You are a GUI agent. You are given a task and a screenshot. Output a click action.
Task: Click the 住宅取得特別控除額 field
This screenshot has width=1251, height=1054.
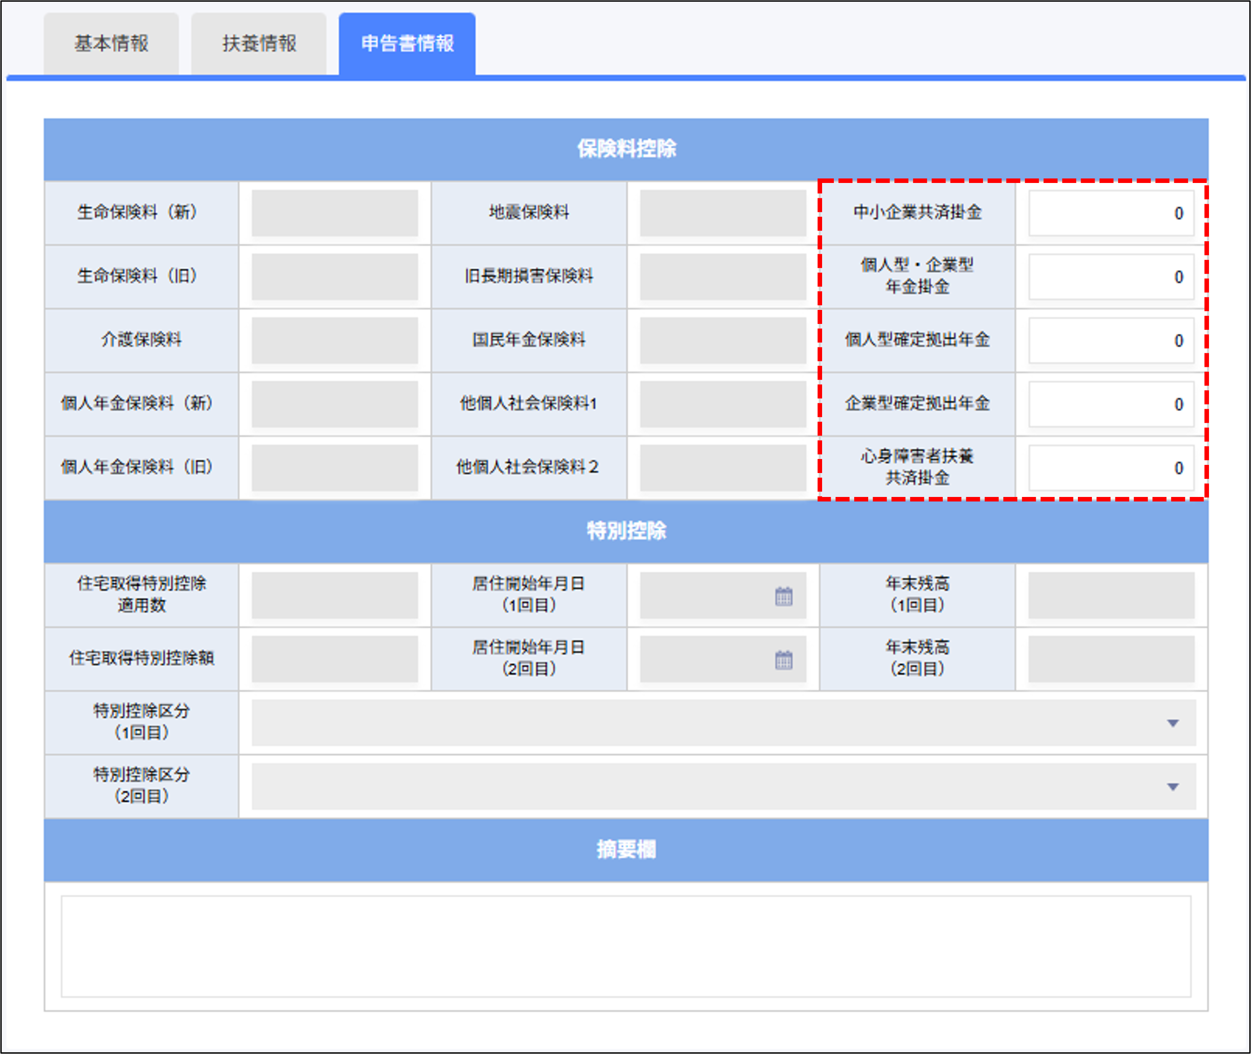pos(335,658)
